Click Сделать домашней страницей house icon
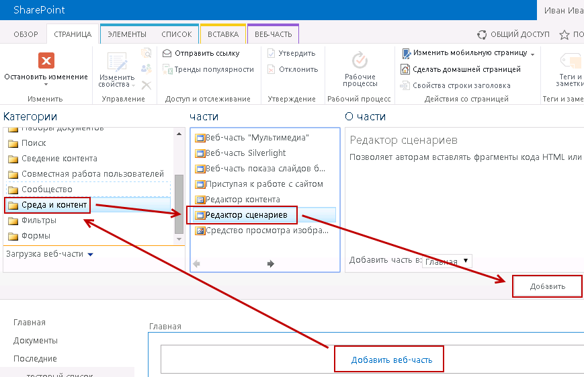Screen dimensions: 584x377 405,69
